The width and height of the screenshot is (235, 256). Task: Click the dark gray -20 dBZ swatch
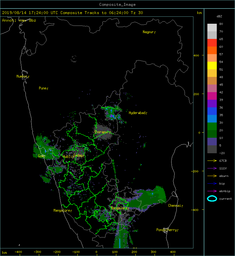212,149
